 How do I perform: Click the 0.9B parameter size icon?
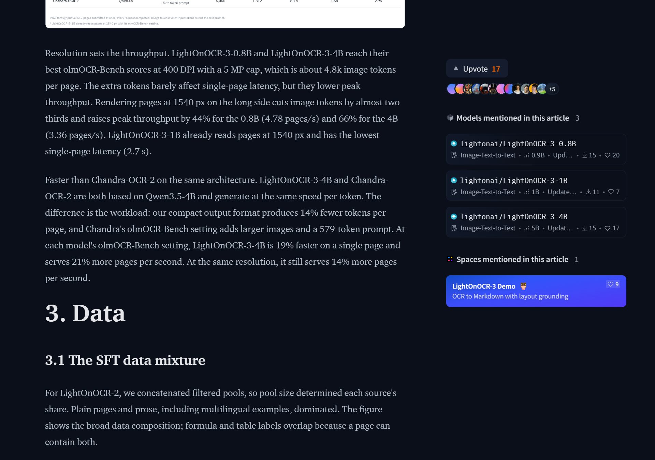[x=527, y=155]
